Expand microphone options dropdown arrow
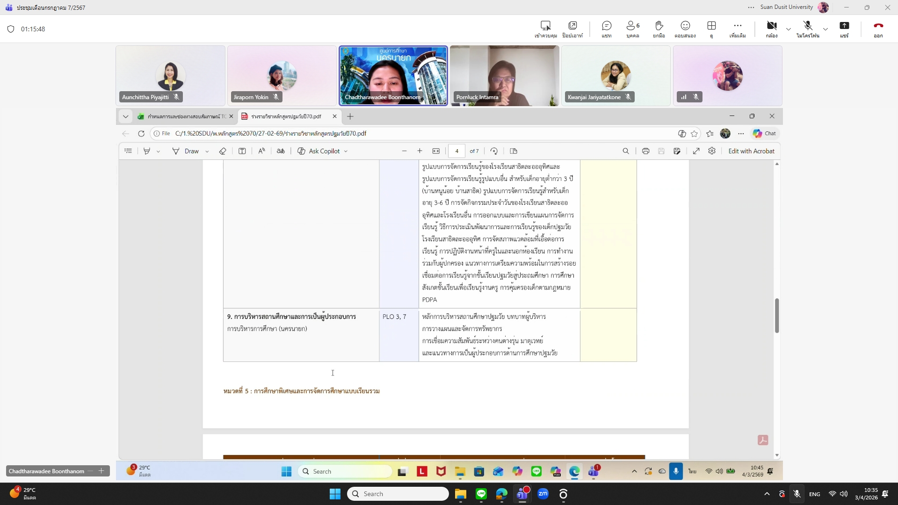The image size is (898, 505). [826, 29]
